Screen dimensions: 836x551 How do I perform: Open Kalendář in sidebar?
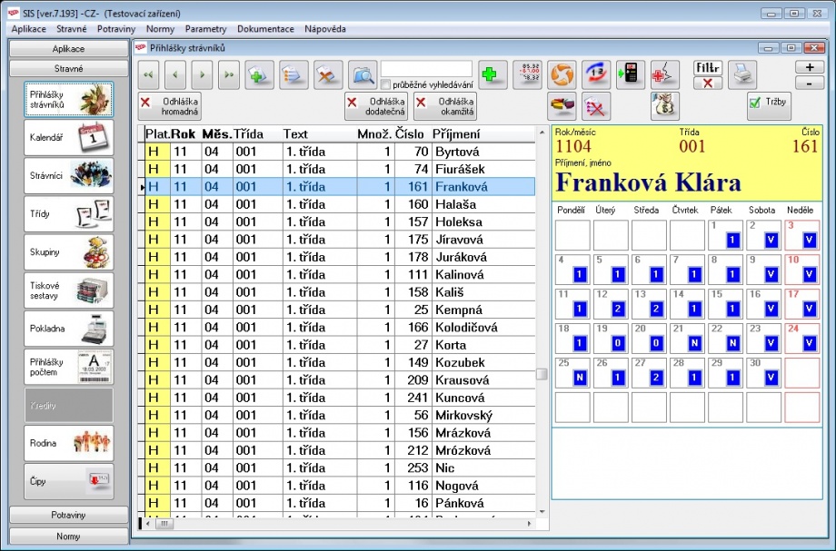click(69, 137)
